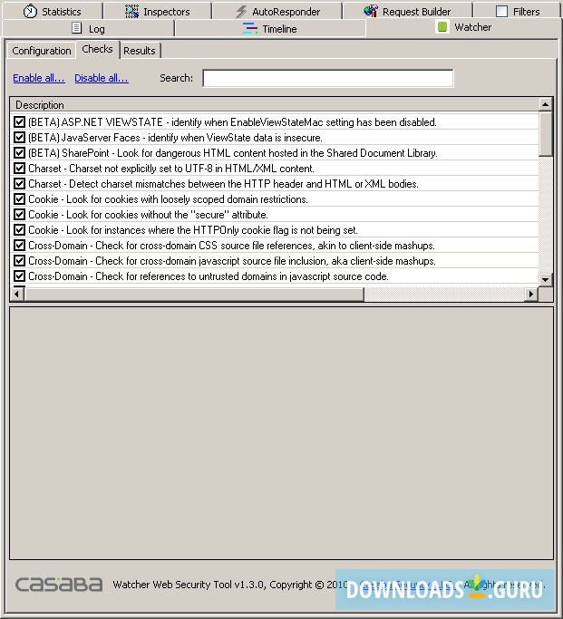Click the vertical scrollbar up arrow
This screenshot has height=619, width=563.
(x=545, y=104)
